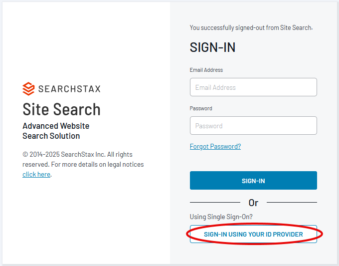Viewport: 339px width, 266px height.
Task: Click the SIGN-IN form heading
Action: 212,47
